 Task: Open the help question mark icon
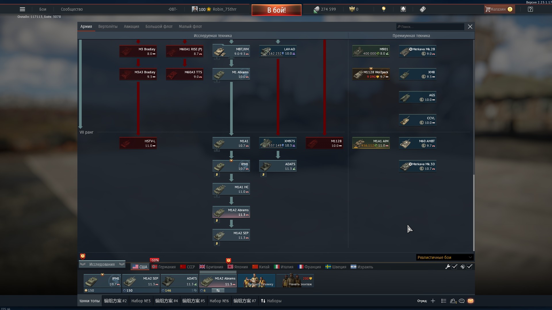tap(530, 9)
